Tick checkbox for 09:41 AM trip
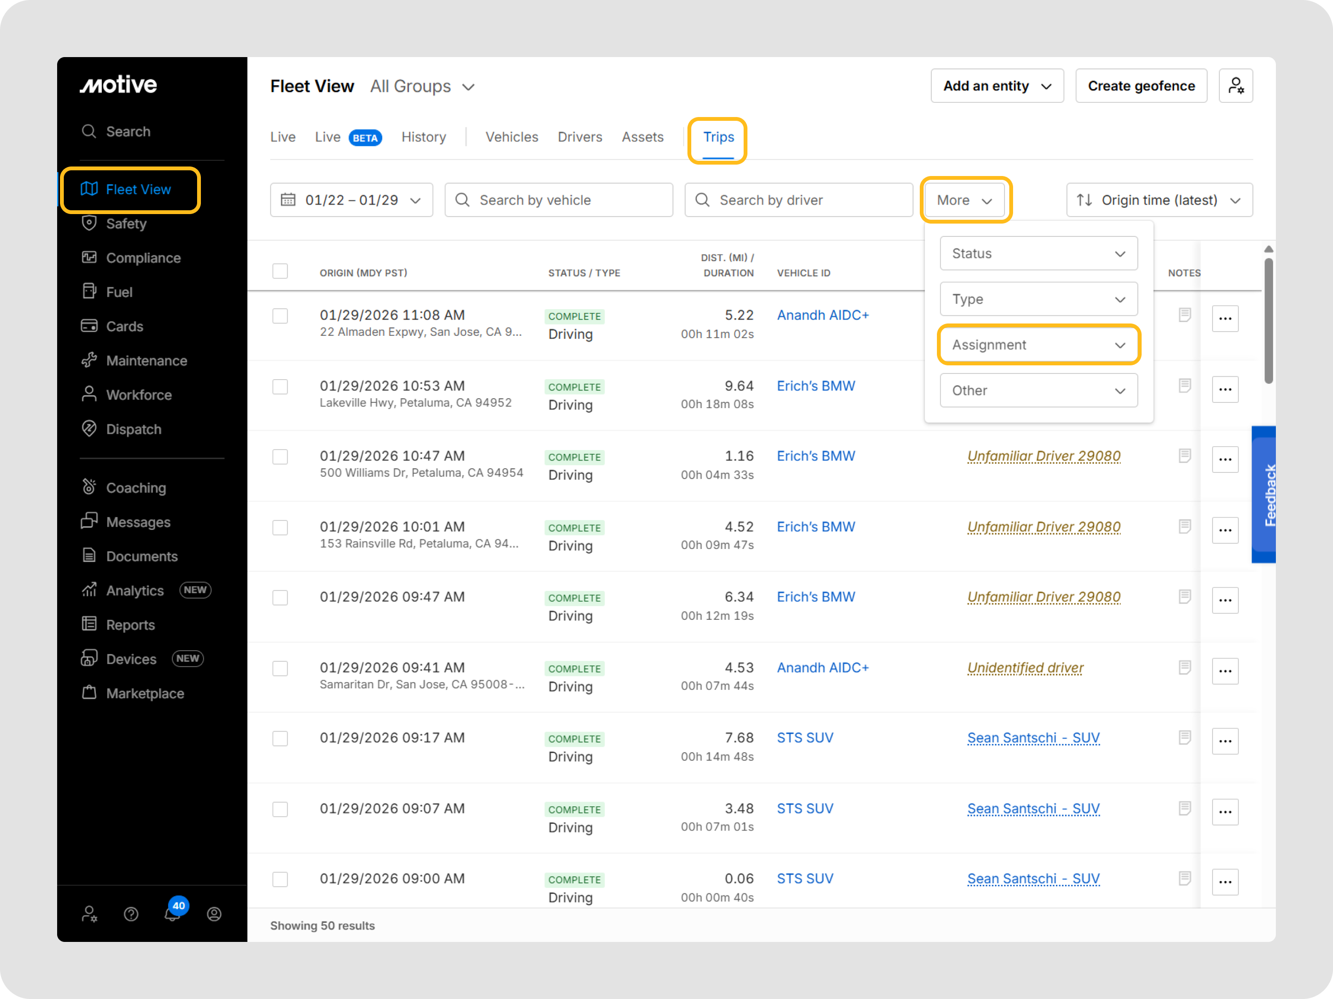Viewport: 1333px width, 999px height. (x=280, y=668)
